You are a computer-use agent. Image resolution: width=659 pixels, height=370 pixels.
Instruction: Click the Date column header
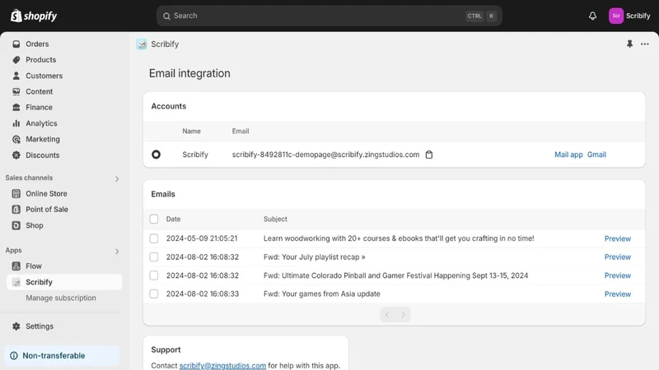[173, 219]
